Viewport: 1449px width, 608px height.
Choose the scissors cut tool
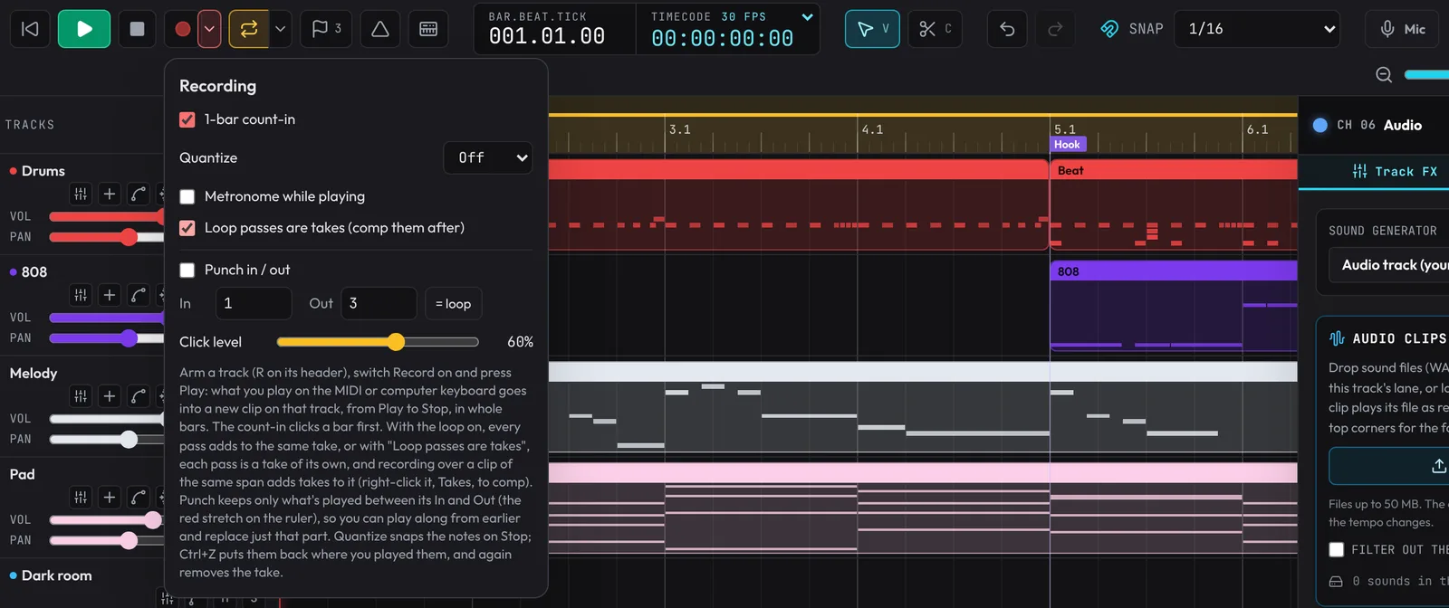click(x=935, y=29)
